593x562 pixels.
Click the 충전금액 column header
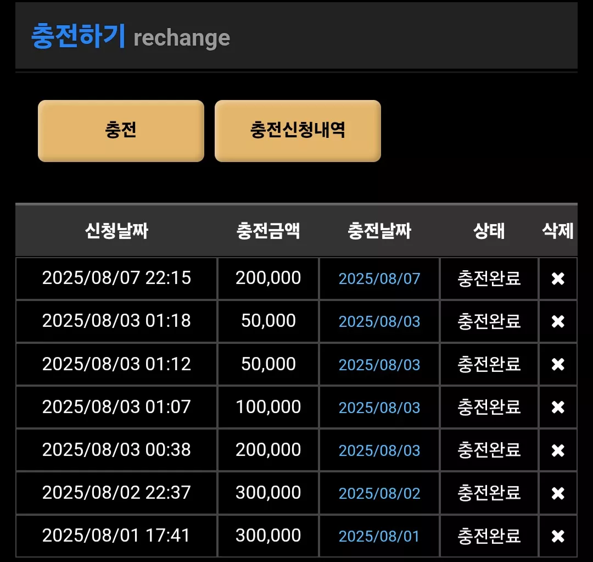coord(268,231)
